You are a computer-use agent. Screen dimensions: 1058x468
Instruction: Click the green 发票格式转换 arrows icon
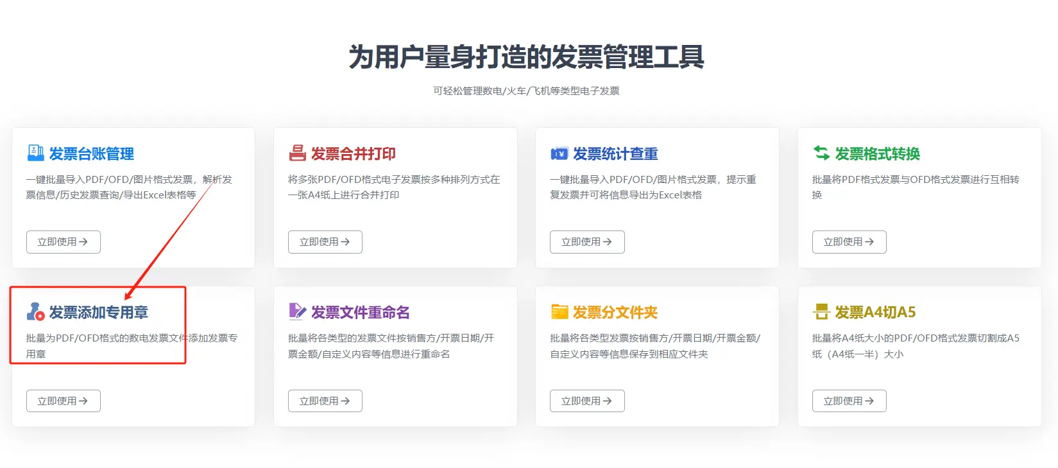pyautogui.click(x=821, y=153)
